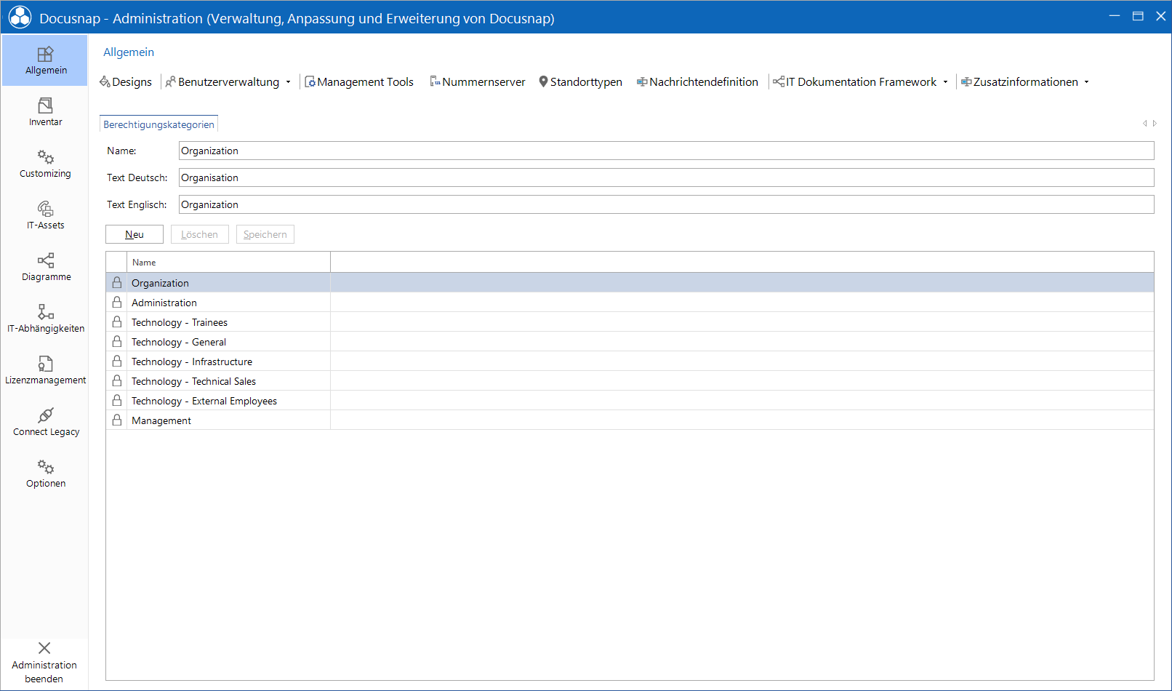Click Administration beenden to exit

(x=44, y=663)
